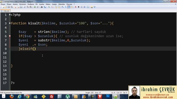Place cursor inside elseif parentheses
The height and width of the screenshot is (99, 177).
coord(34,49)
